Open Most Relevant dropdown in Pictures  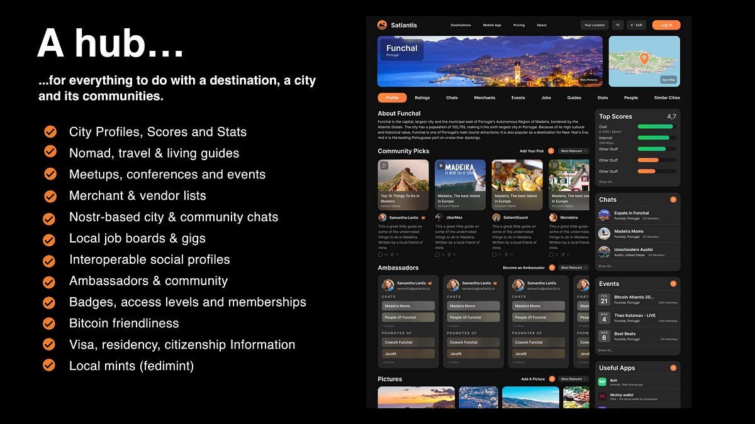574,379
